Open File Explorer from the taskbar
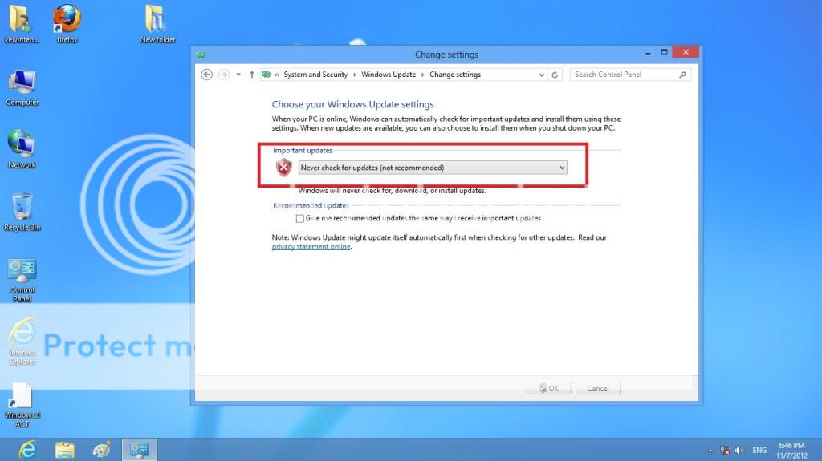The image size is (822, 461). (x=65, y=449)
